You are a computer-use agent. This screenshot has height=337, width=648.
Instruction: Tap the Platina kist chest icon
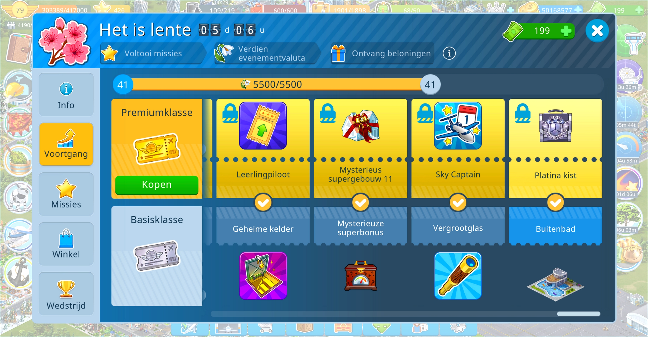click(556, 126)
